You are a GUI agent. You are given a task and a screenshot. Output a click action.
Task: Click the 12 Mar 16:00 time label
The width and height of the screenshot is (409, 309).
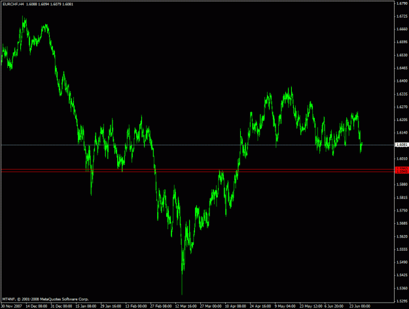click(186, 306)
